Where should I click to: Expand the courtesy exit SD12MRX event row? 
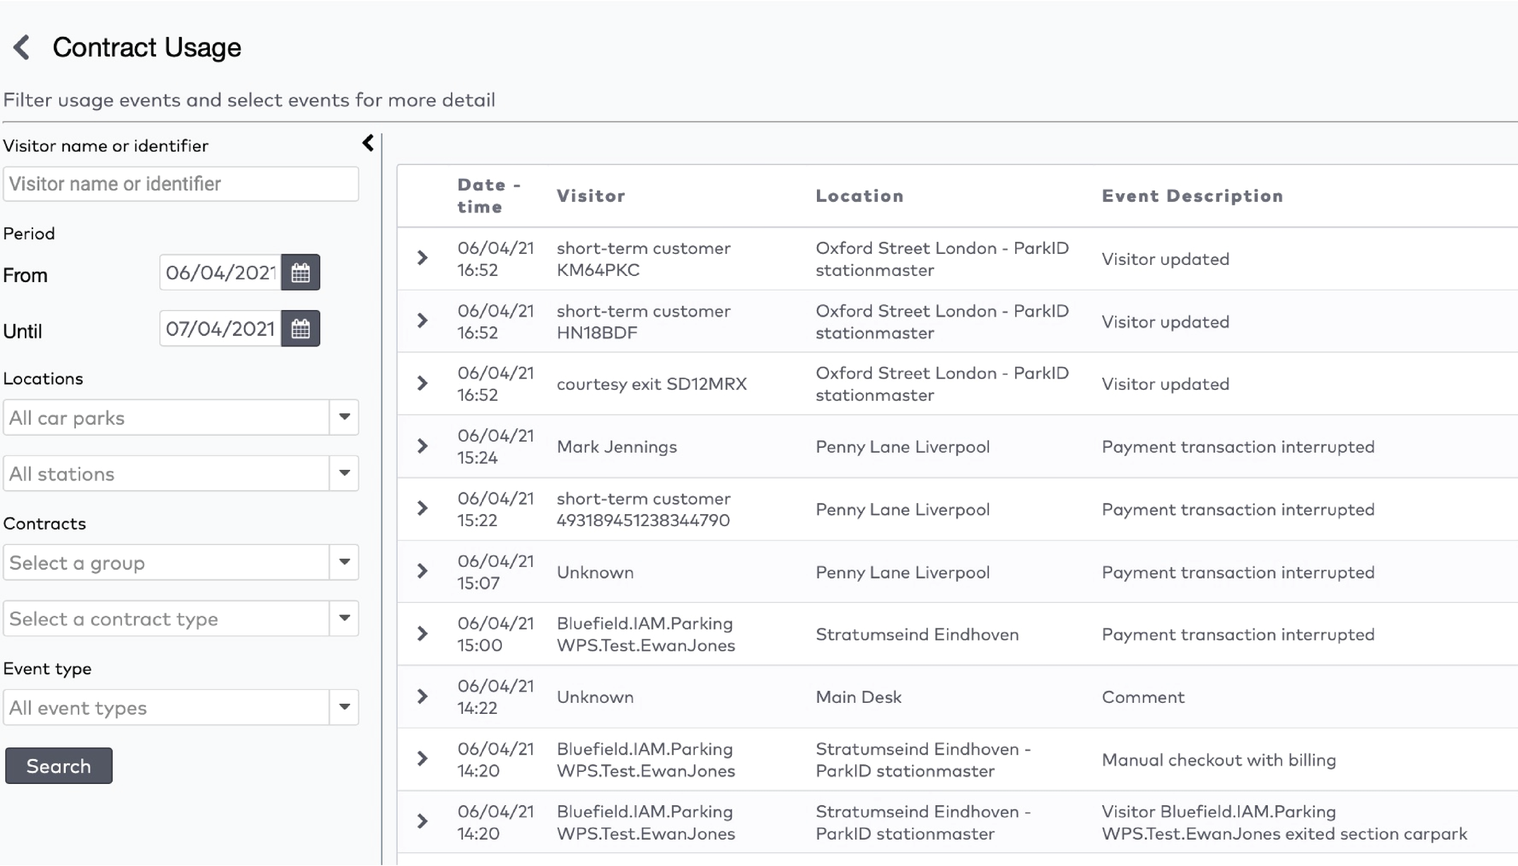coord(424,383)
